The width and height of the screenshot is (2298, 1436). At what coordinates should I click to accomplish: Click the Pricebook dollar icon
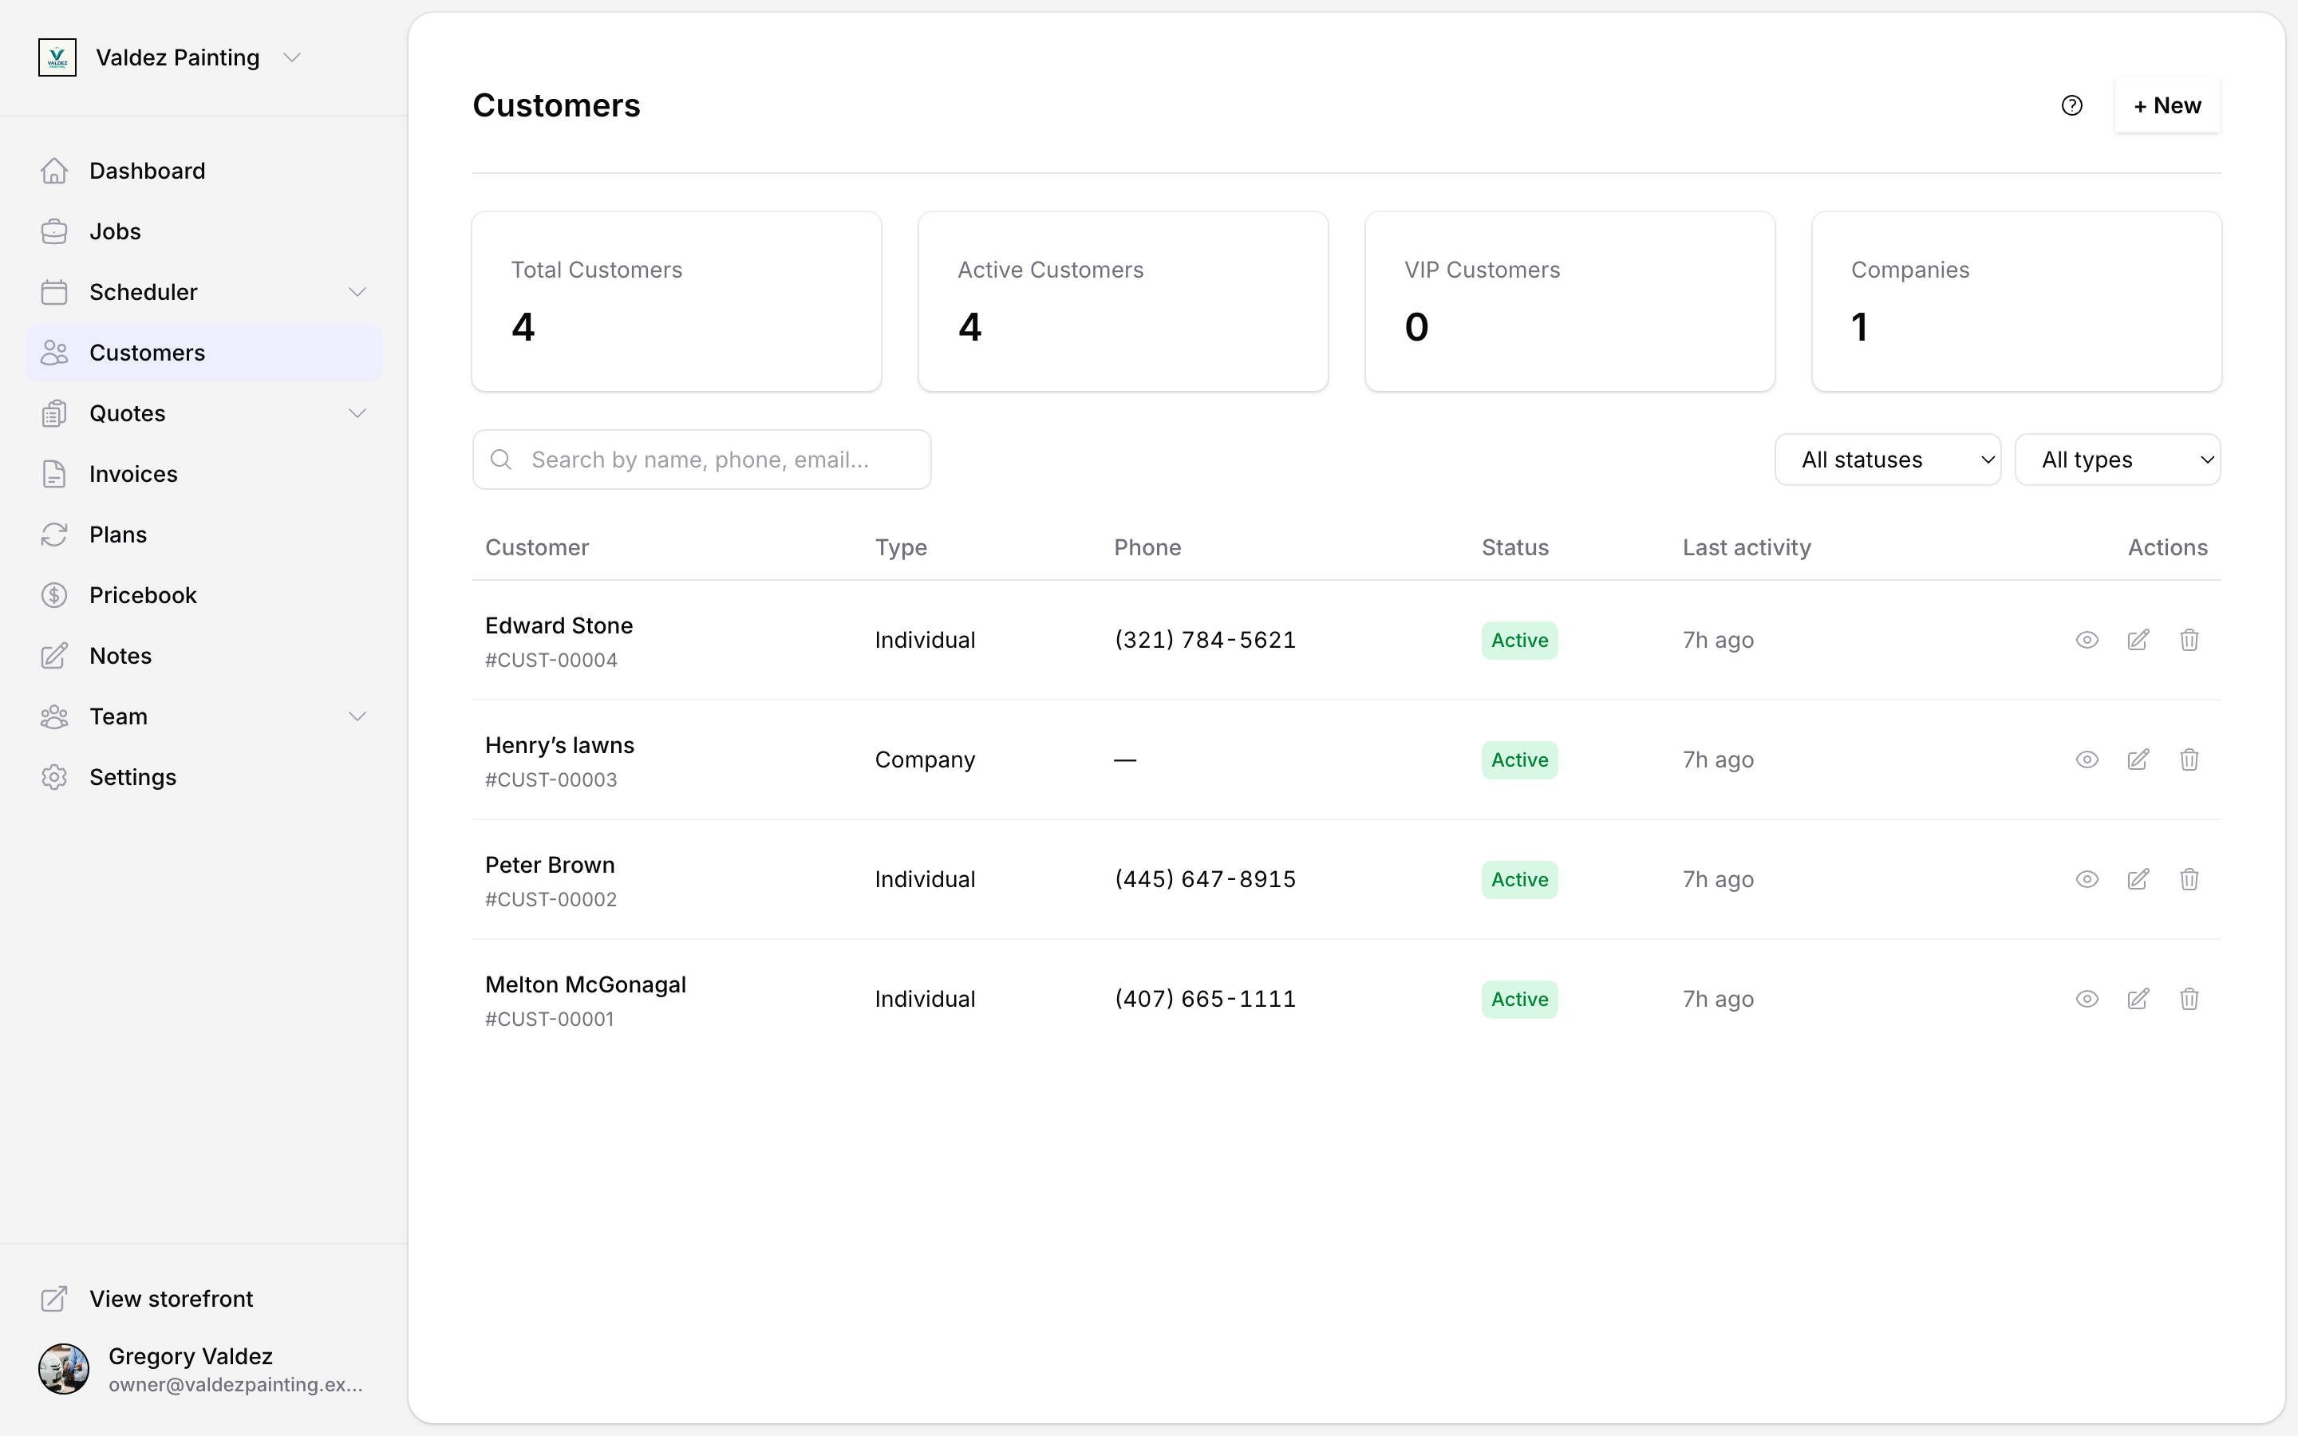pyautogui.click(x=54, y=595)
